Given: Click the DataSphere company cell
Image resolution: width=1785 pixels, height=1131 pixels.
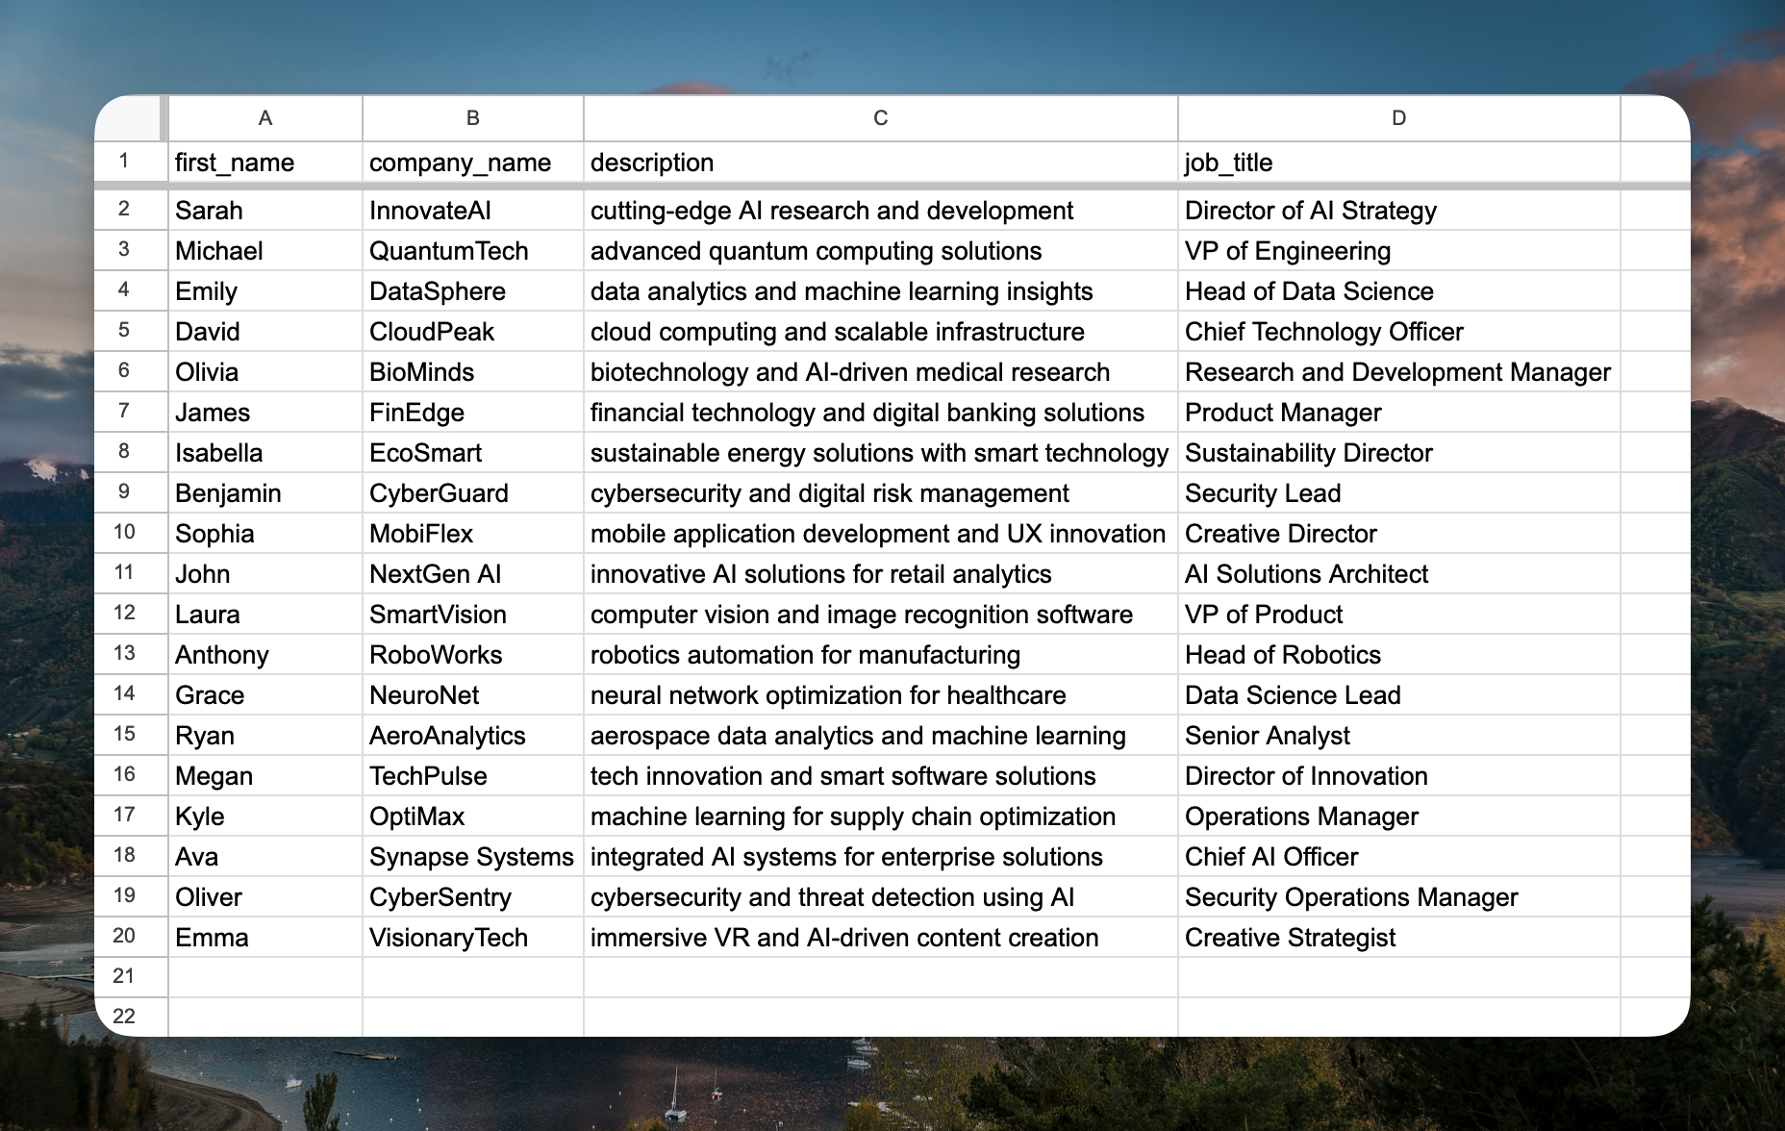Looking at the screenshot, I should (473, 290).
